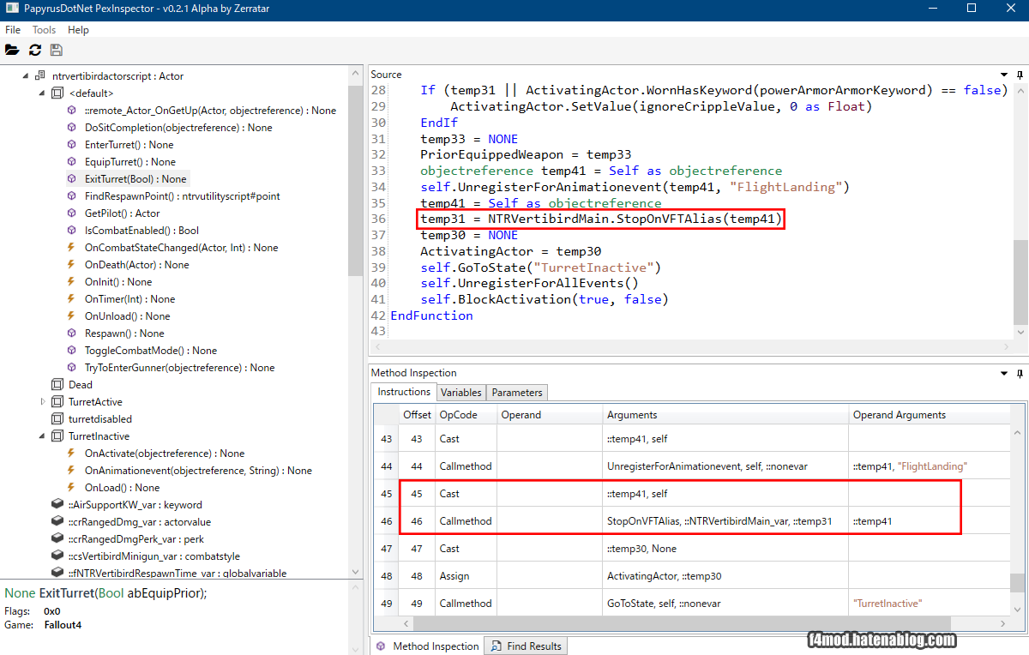Select DoSitCompletion(objectreference) function
The image size is (1029, 655).
(178, 128)
